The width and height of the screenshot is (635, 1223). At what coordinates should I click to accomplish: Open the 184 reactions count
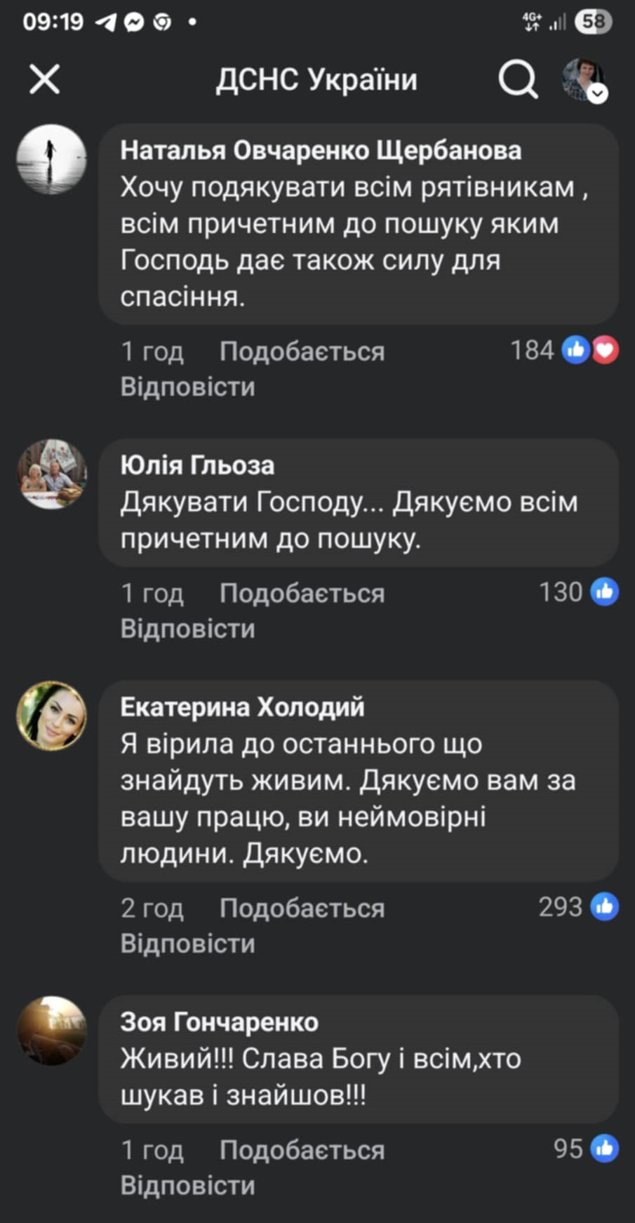(x=533, y=349)
